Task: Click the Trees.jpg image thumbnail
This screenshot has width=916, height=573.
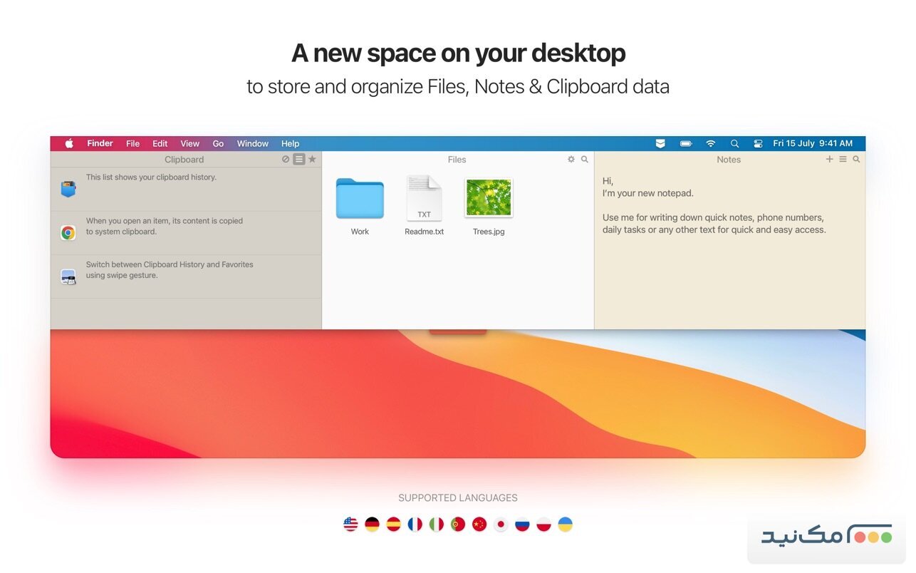Action: click(489, 198)
